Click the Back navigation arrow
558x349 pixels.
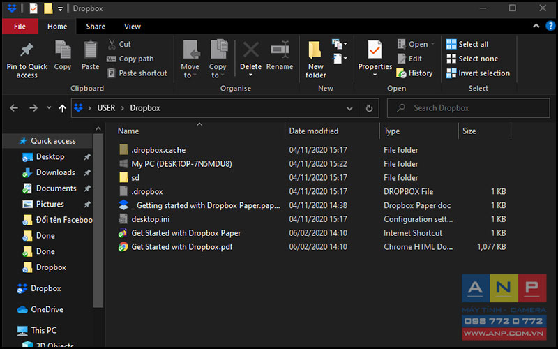[x=14, y=108]
